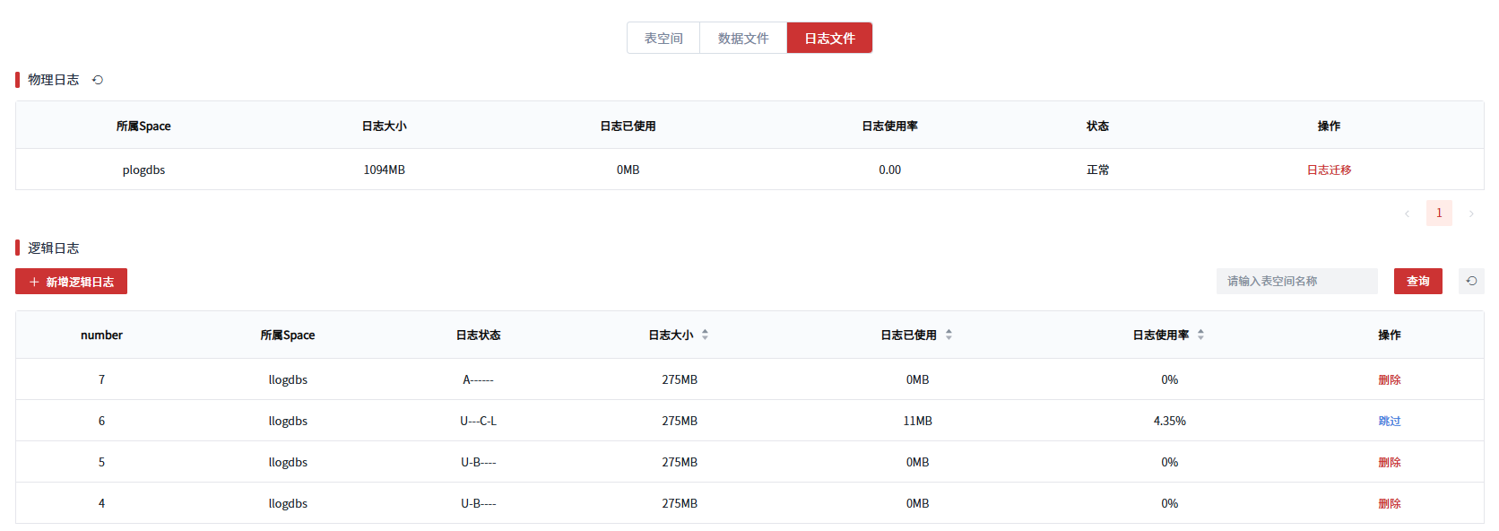Click 日志迁移 for plogdbs
The image size is (1499, 531).
pos(1329,170)
